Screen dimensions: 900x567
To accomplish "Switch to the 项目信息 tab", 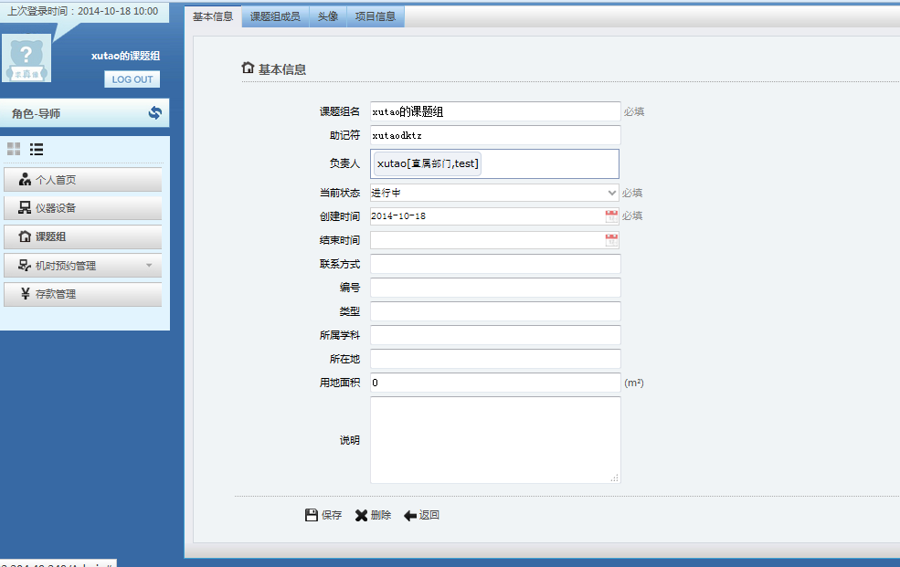I will [x=375, y=16].
